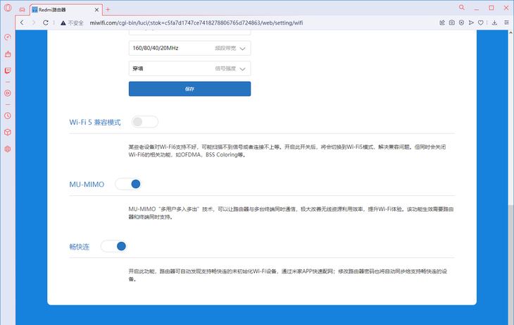Open the 穿墙 signal strength dropdown

(189, 69)
